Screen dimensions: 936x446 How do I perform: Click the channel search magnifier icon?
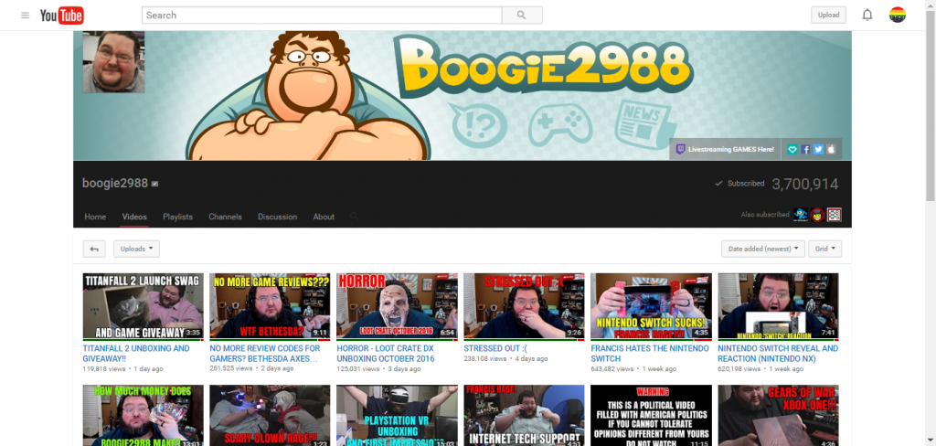pyautogui.click(x=354, y=216)
